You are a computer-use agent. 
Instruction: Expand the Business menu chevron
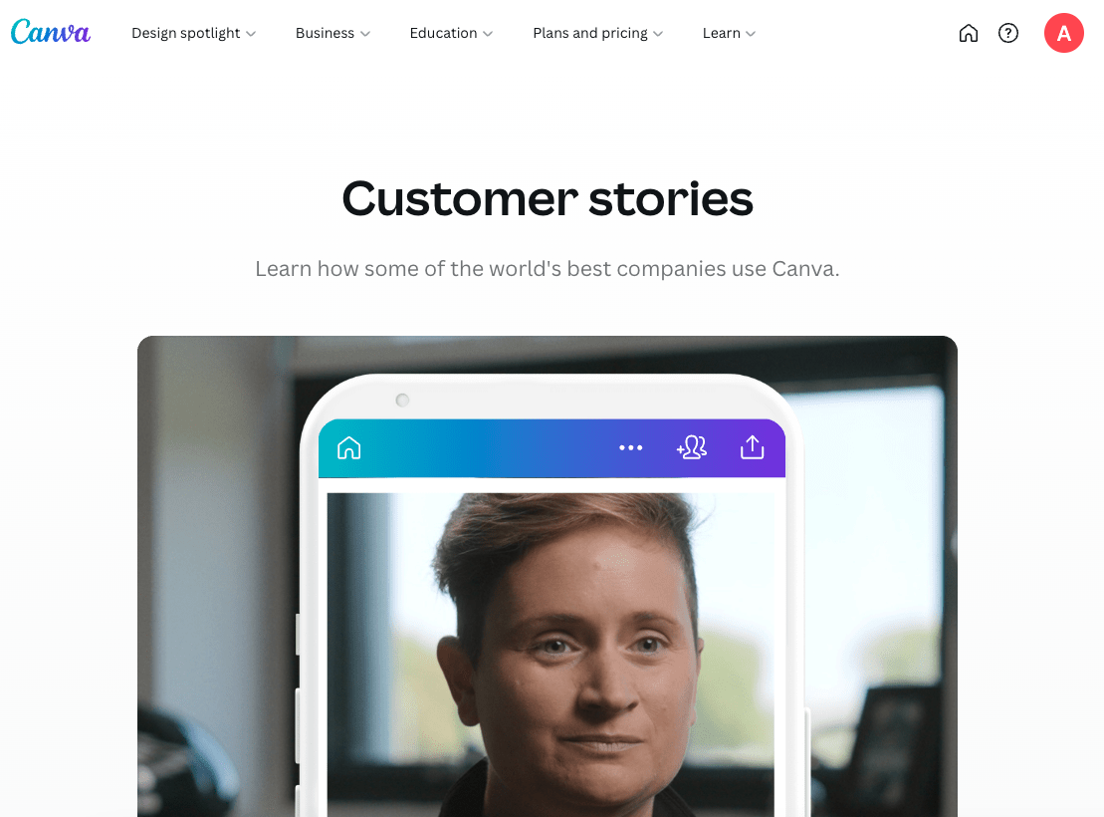coord(364,34)
